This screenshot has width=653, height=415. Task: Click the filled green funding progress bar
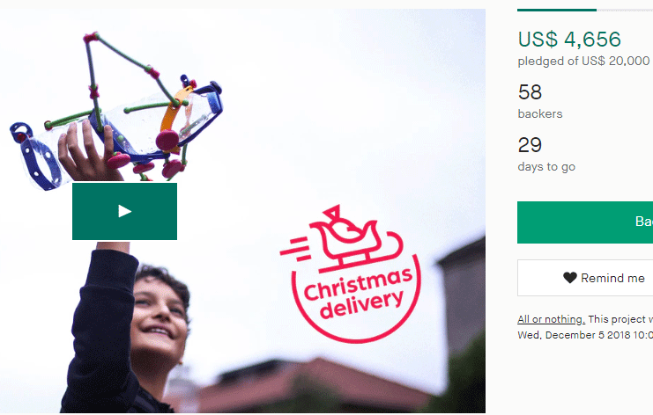(x=557, y=10)
